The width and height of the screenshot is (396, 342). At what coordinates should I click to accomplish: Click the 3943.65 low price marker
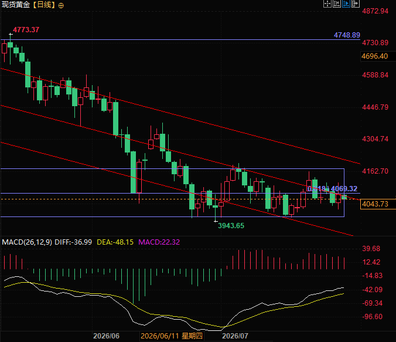click(231, 226)
